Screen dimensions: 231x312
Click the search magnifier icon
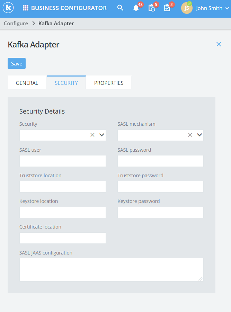click(x=120, y=8)
